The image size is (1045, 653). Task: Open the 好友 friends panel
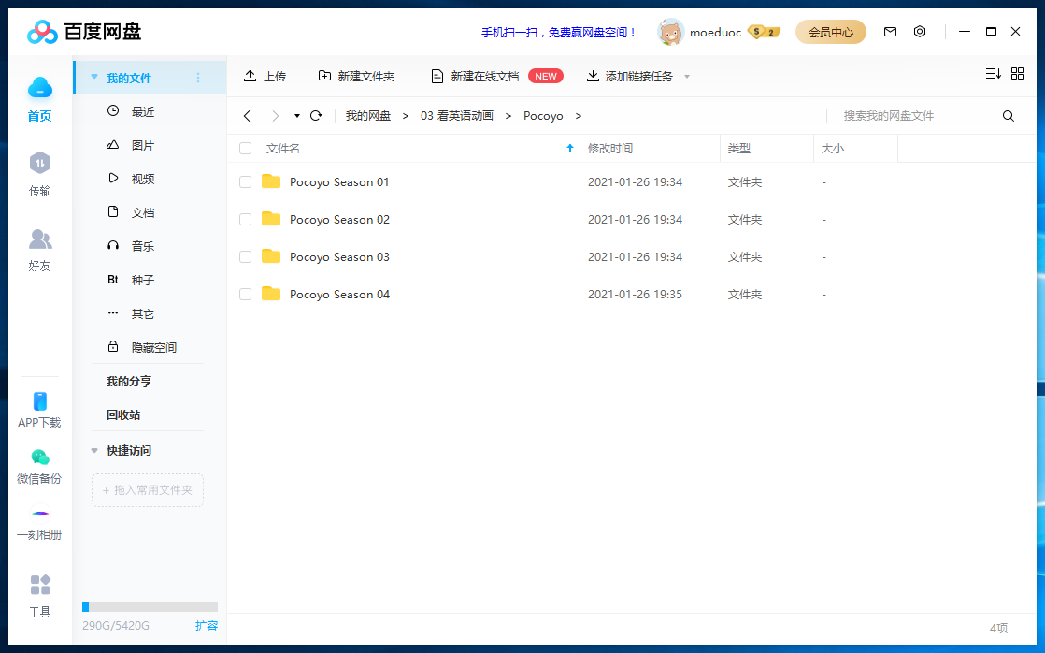point(39,246)
